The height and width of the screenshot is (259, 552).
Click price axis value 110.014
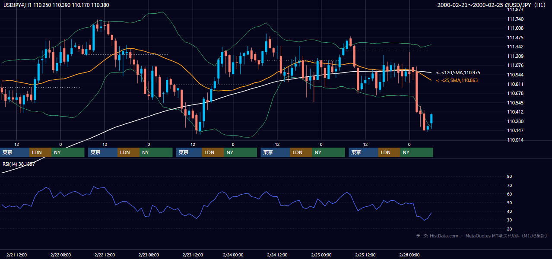pos(515,140)
